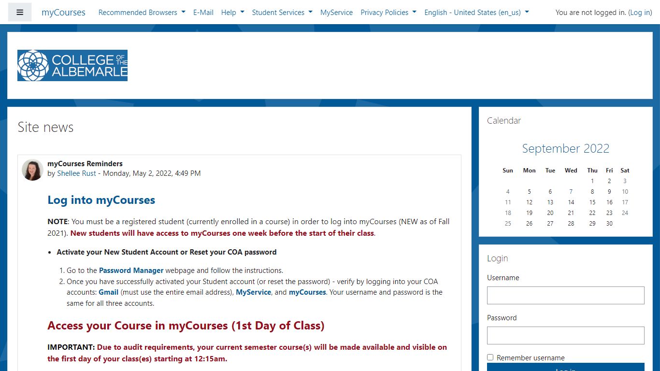Click the Log in link in header
Screen dimensions: 660x371
click(x=640, y=12)
